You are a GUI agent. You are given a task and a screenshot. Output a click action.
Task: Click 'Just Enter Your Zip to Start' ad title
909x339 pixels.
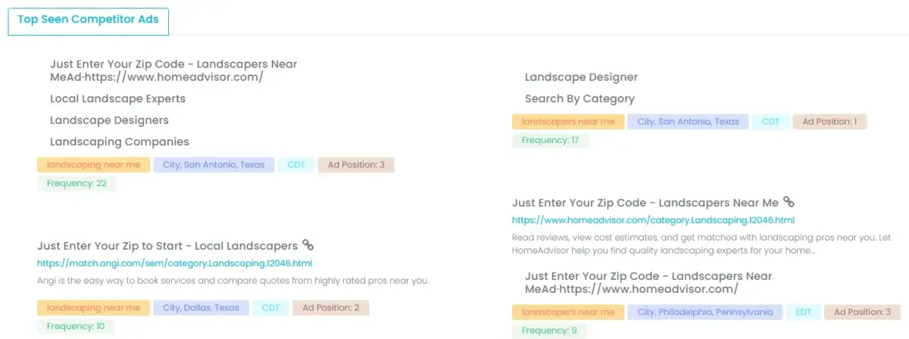click(167, 246)
